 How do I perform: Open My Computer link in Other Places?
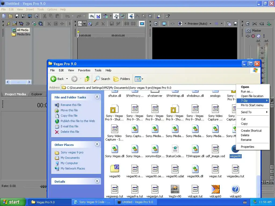[69, 163]
